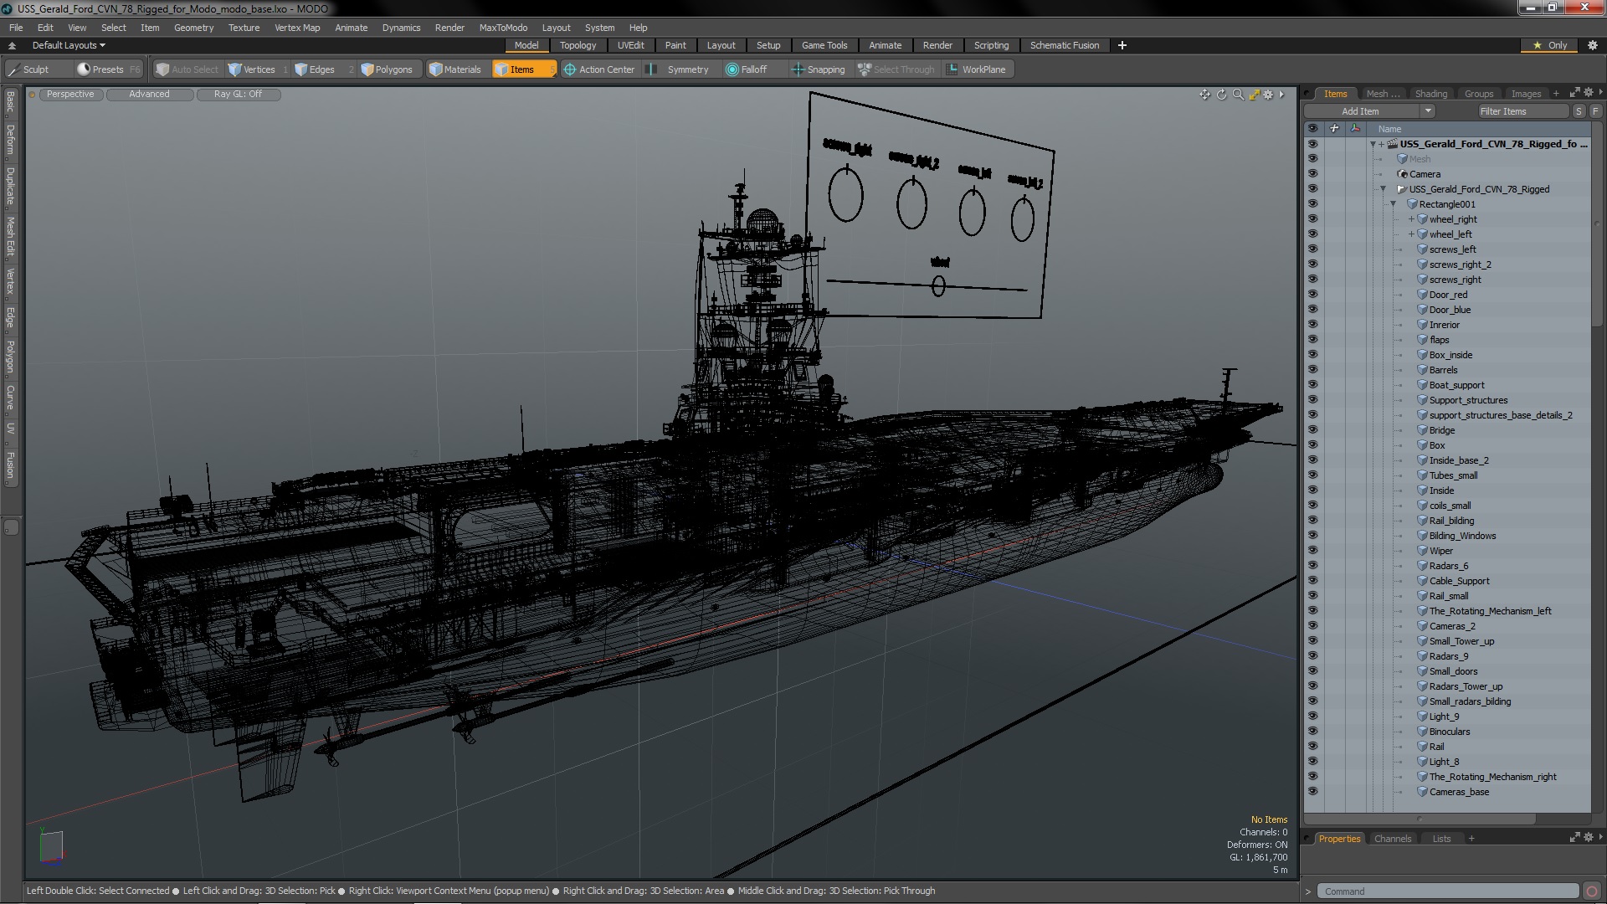Viewport: 1607px width, 904px height.
Task: Open WorkPlane options
Action: click(x=977, y=69)
